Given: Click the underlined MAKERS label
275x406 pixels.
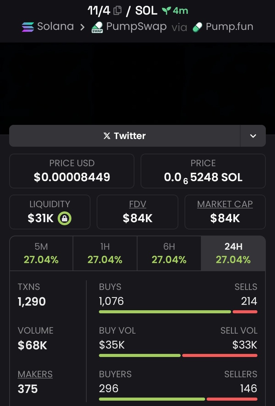Looking at the screenshot, I should click(35, 374).
